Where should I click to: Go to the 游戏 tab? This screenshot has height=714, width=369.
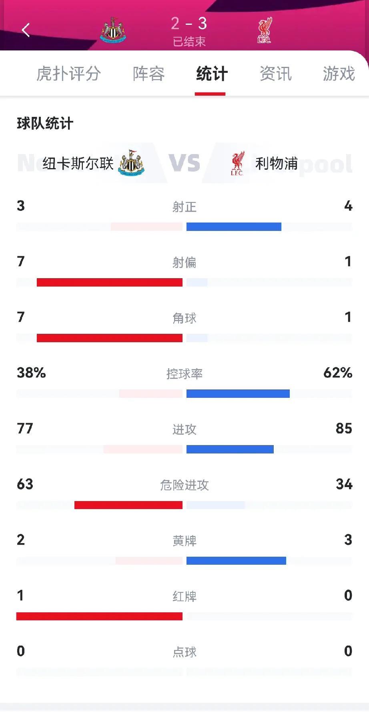point(339,74)
